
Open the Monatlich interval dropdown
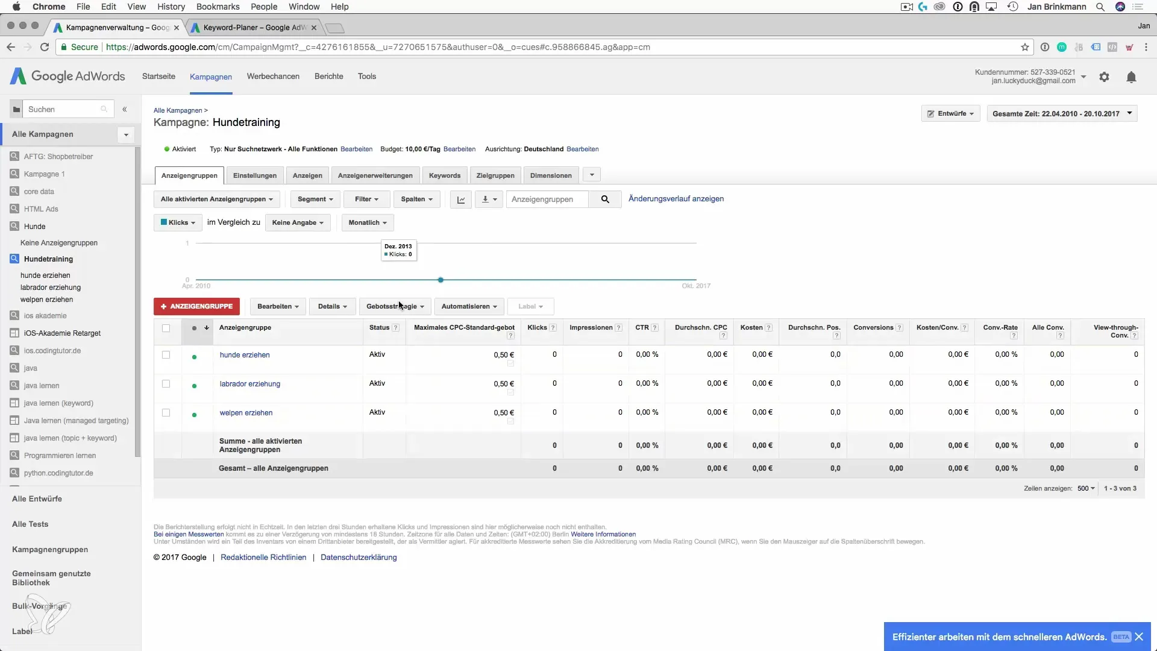[368, 222]
